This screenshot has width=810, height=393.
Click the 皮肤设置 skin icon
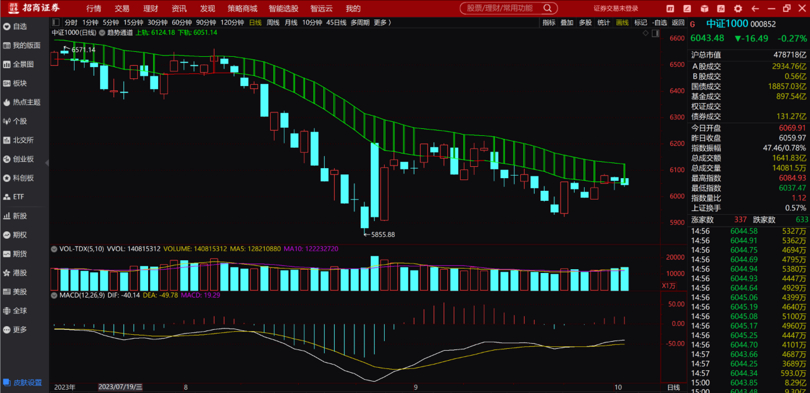pyautogui.click(x=6, y=382)
